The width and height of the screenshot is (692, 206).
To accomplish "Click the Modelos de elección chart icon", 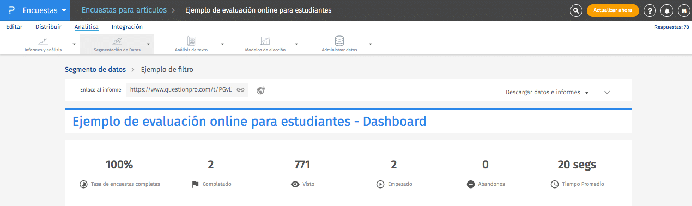I will 265,41.
